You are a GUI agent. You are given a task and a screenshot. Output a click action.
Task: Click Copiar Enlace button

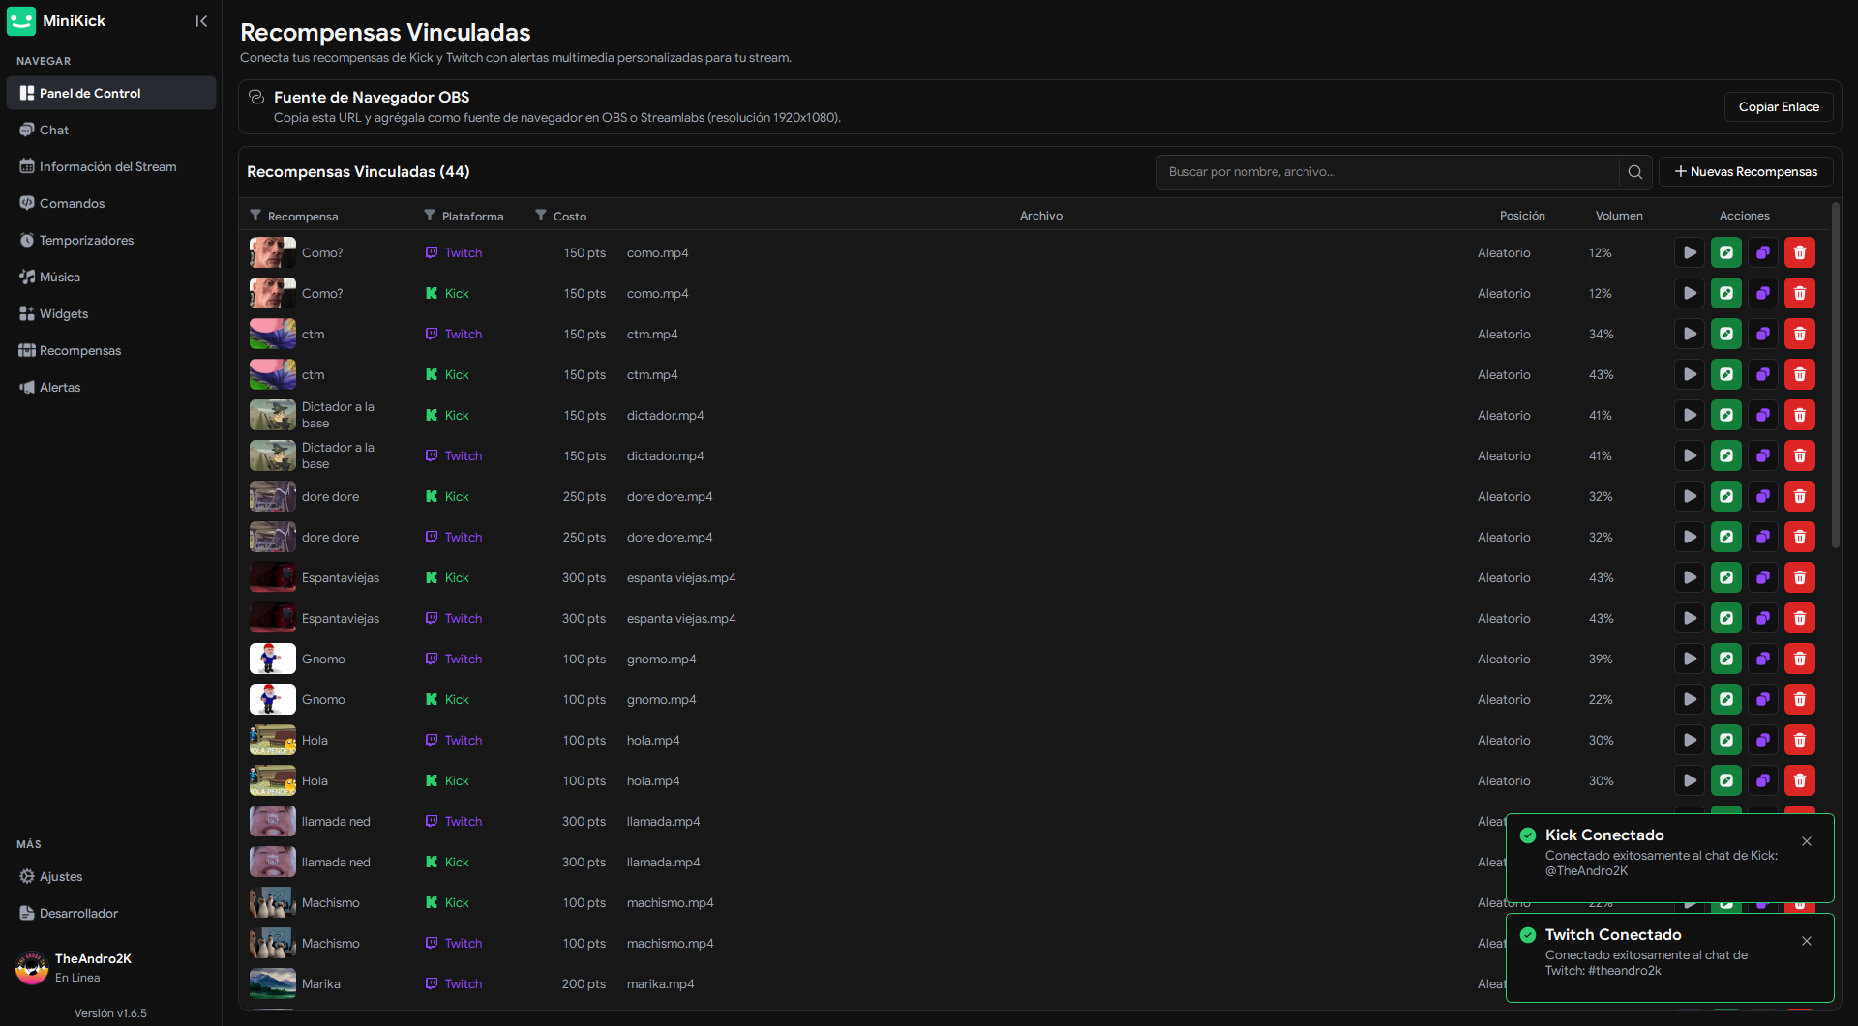pyautogui.click(x=1779, y=106)
